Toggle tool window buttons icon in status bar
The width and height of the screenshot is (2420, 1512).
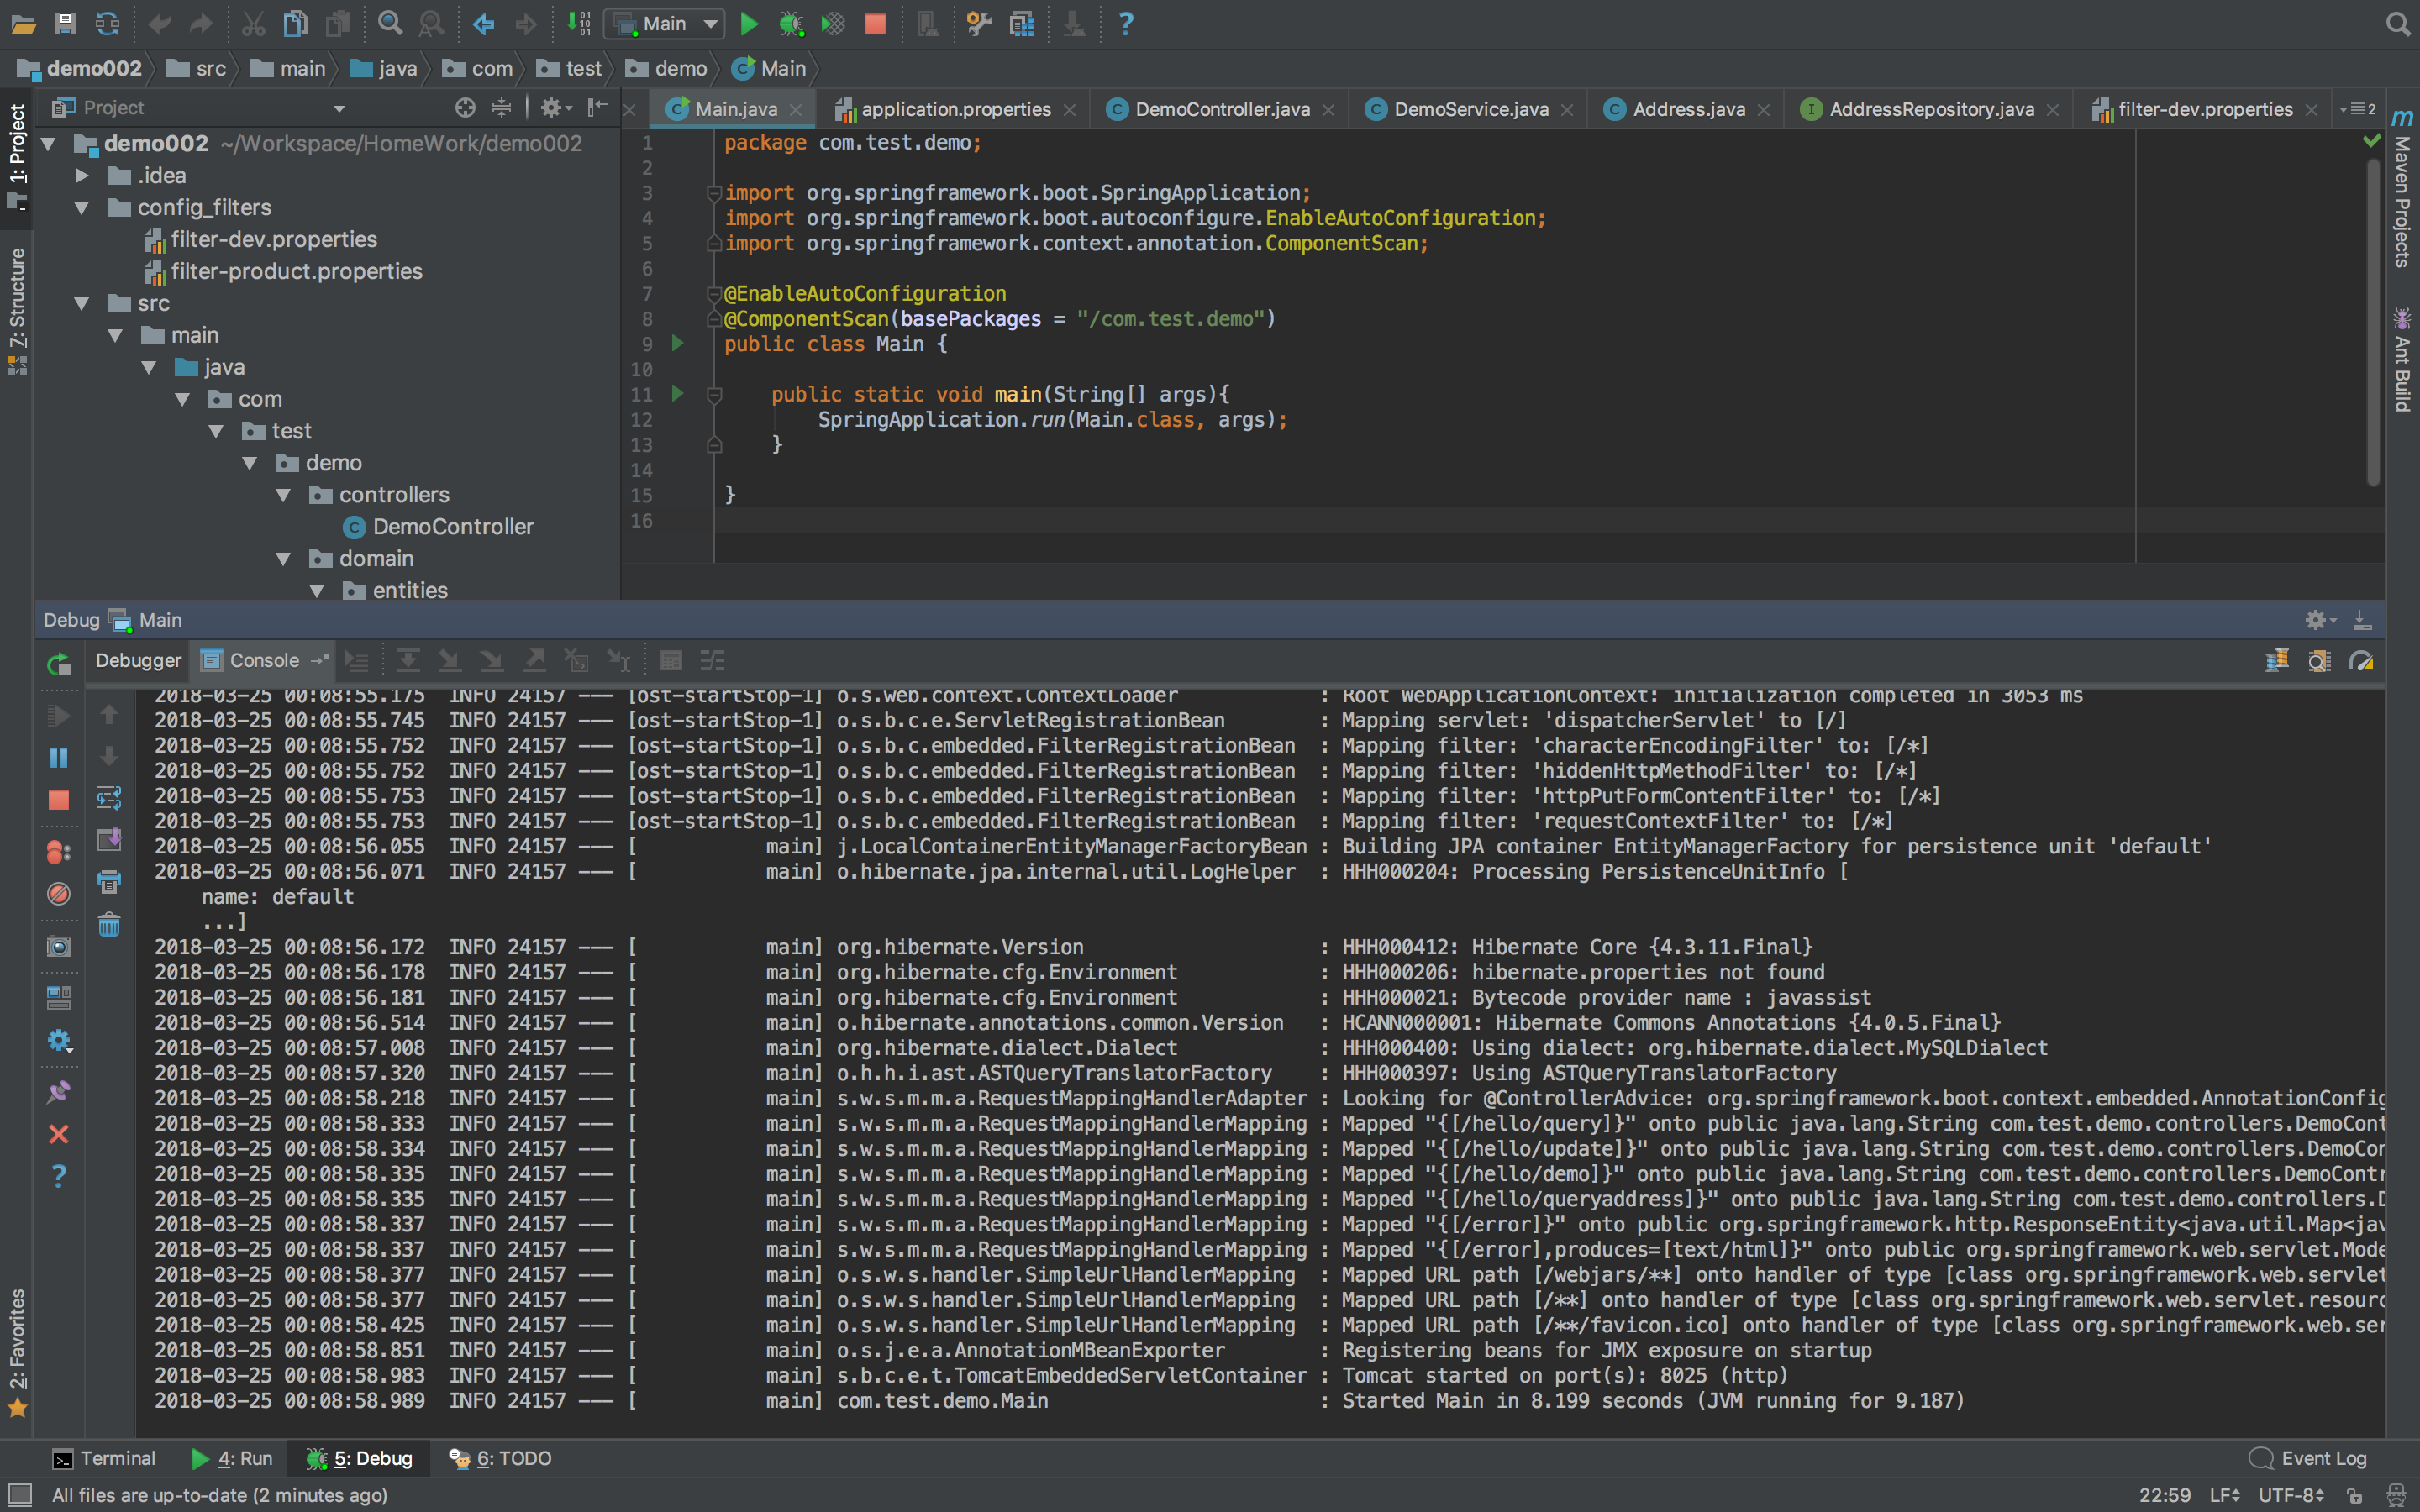(20, 1495)
